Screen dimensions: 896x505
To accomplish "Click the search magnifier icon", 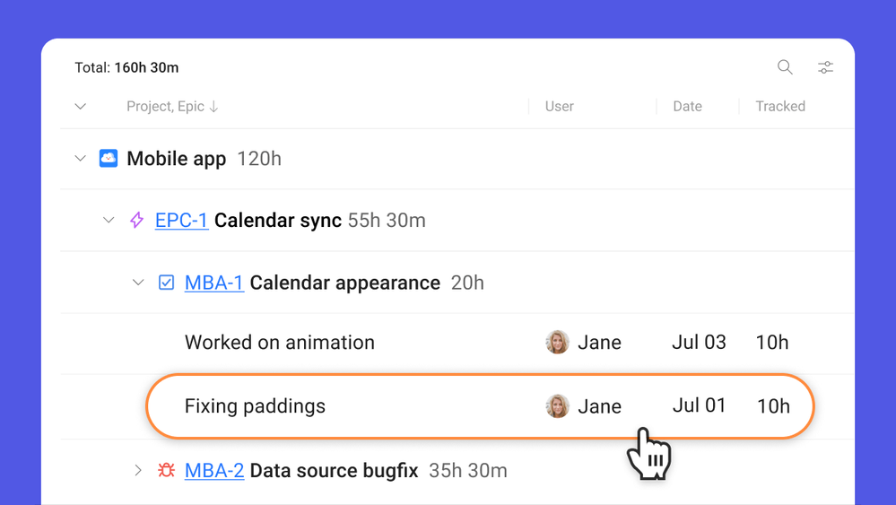I will point(785,67).
